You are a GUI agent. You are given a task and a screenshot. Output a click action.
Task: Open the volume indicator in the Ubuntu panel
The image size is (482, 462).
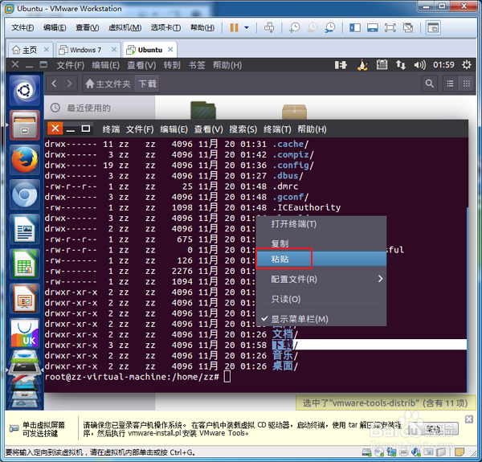[419, 65]
